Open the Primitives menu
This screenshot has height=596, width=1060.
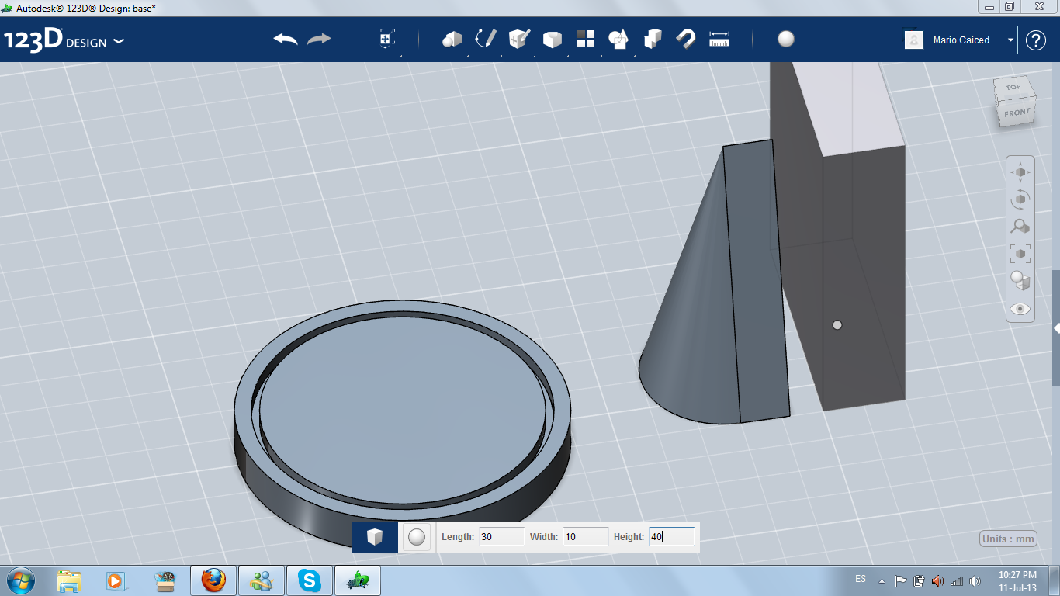coord(452,39)
